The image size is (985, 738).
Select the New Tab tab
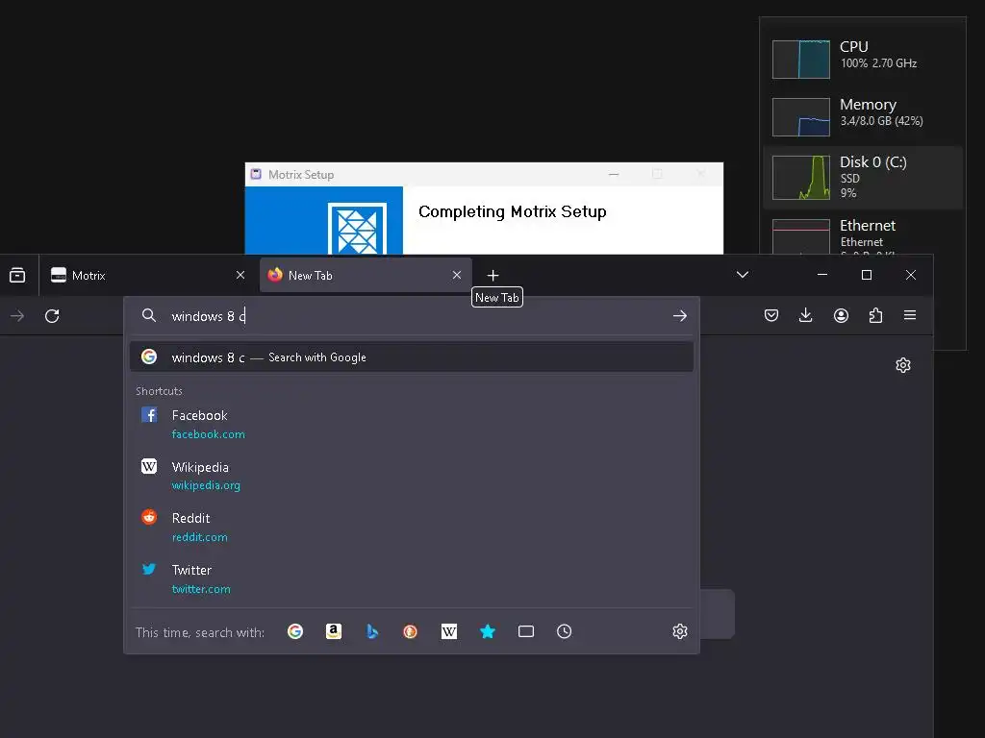pyautogui.click(x=366, y=275)
